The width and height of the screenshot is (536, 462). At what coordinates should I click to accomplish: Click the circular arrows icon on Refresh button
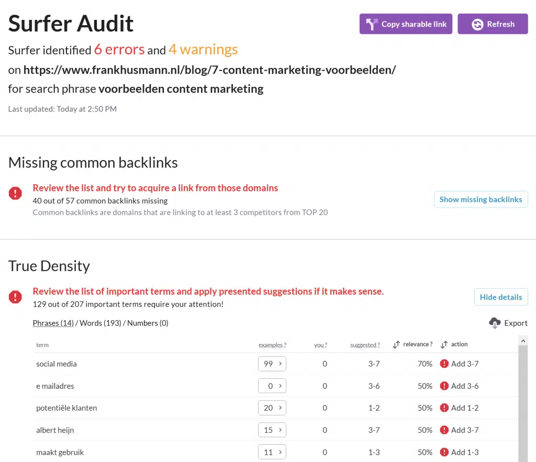tap(477, 24)
